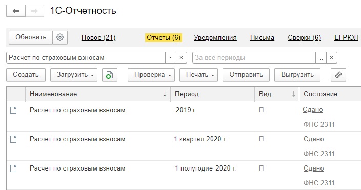361x190 pixels.
Task: Go back with the left arrow button
Action: pos(16,11)
